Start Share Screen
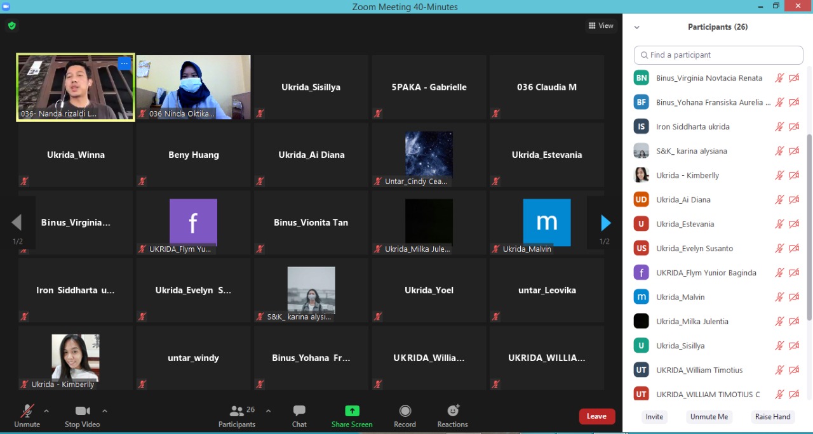The height and width of the screenshot is (434, 813). (352, 416)
